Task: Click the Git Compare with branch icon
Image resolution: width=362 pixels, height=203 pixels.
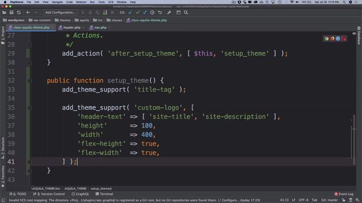Action: [145, 12]
